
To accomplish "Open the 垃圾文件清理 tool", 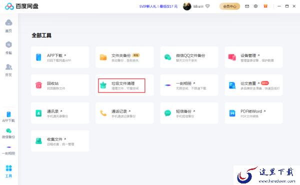I will pyautogui.click(x=124, y=85).
